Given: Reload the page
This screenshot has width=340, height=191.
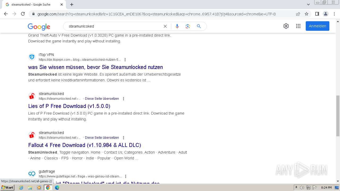Looking at the screenshot, I should tap(23, 14).
